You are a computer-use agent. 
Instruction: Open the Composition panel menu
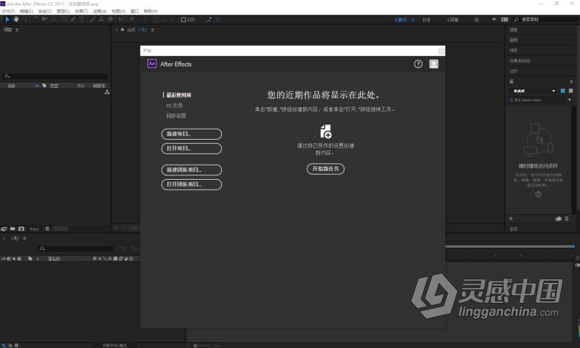pos(153,30)
